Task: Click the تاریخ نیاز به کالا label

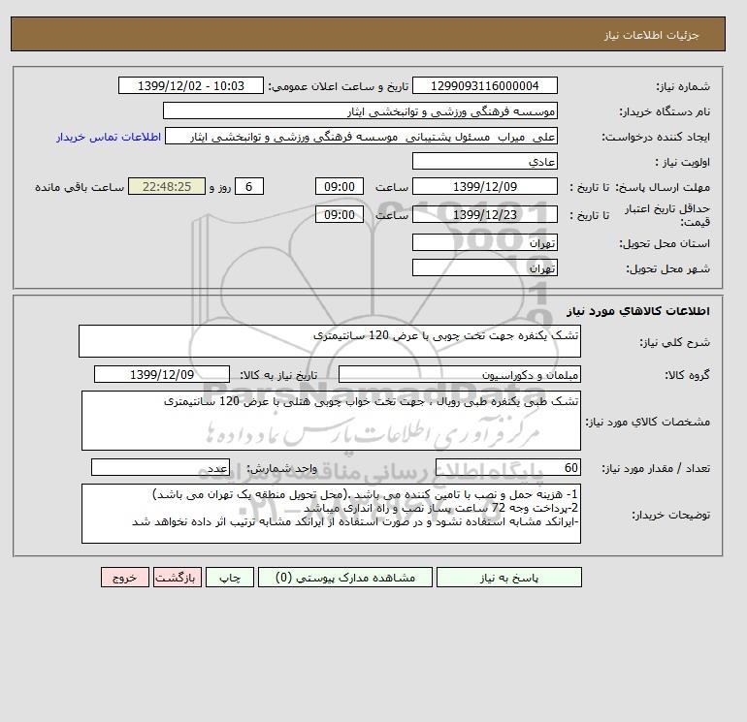Action: click(278, 375)
